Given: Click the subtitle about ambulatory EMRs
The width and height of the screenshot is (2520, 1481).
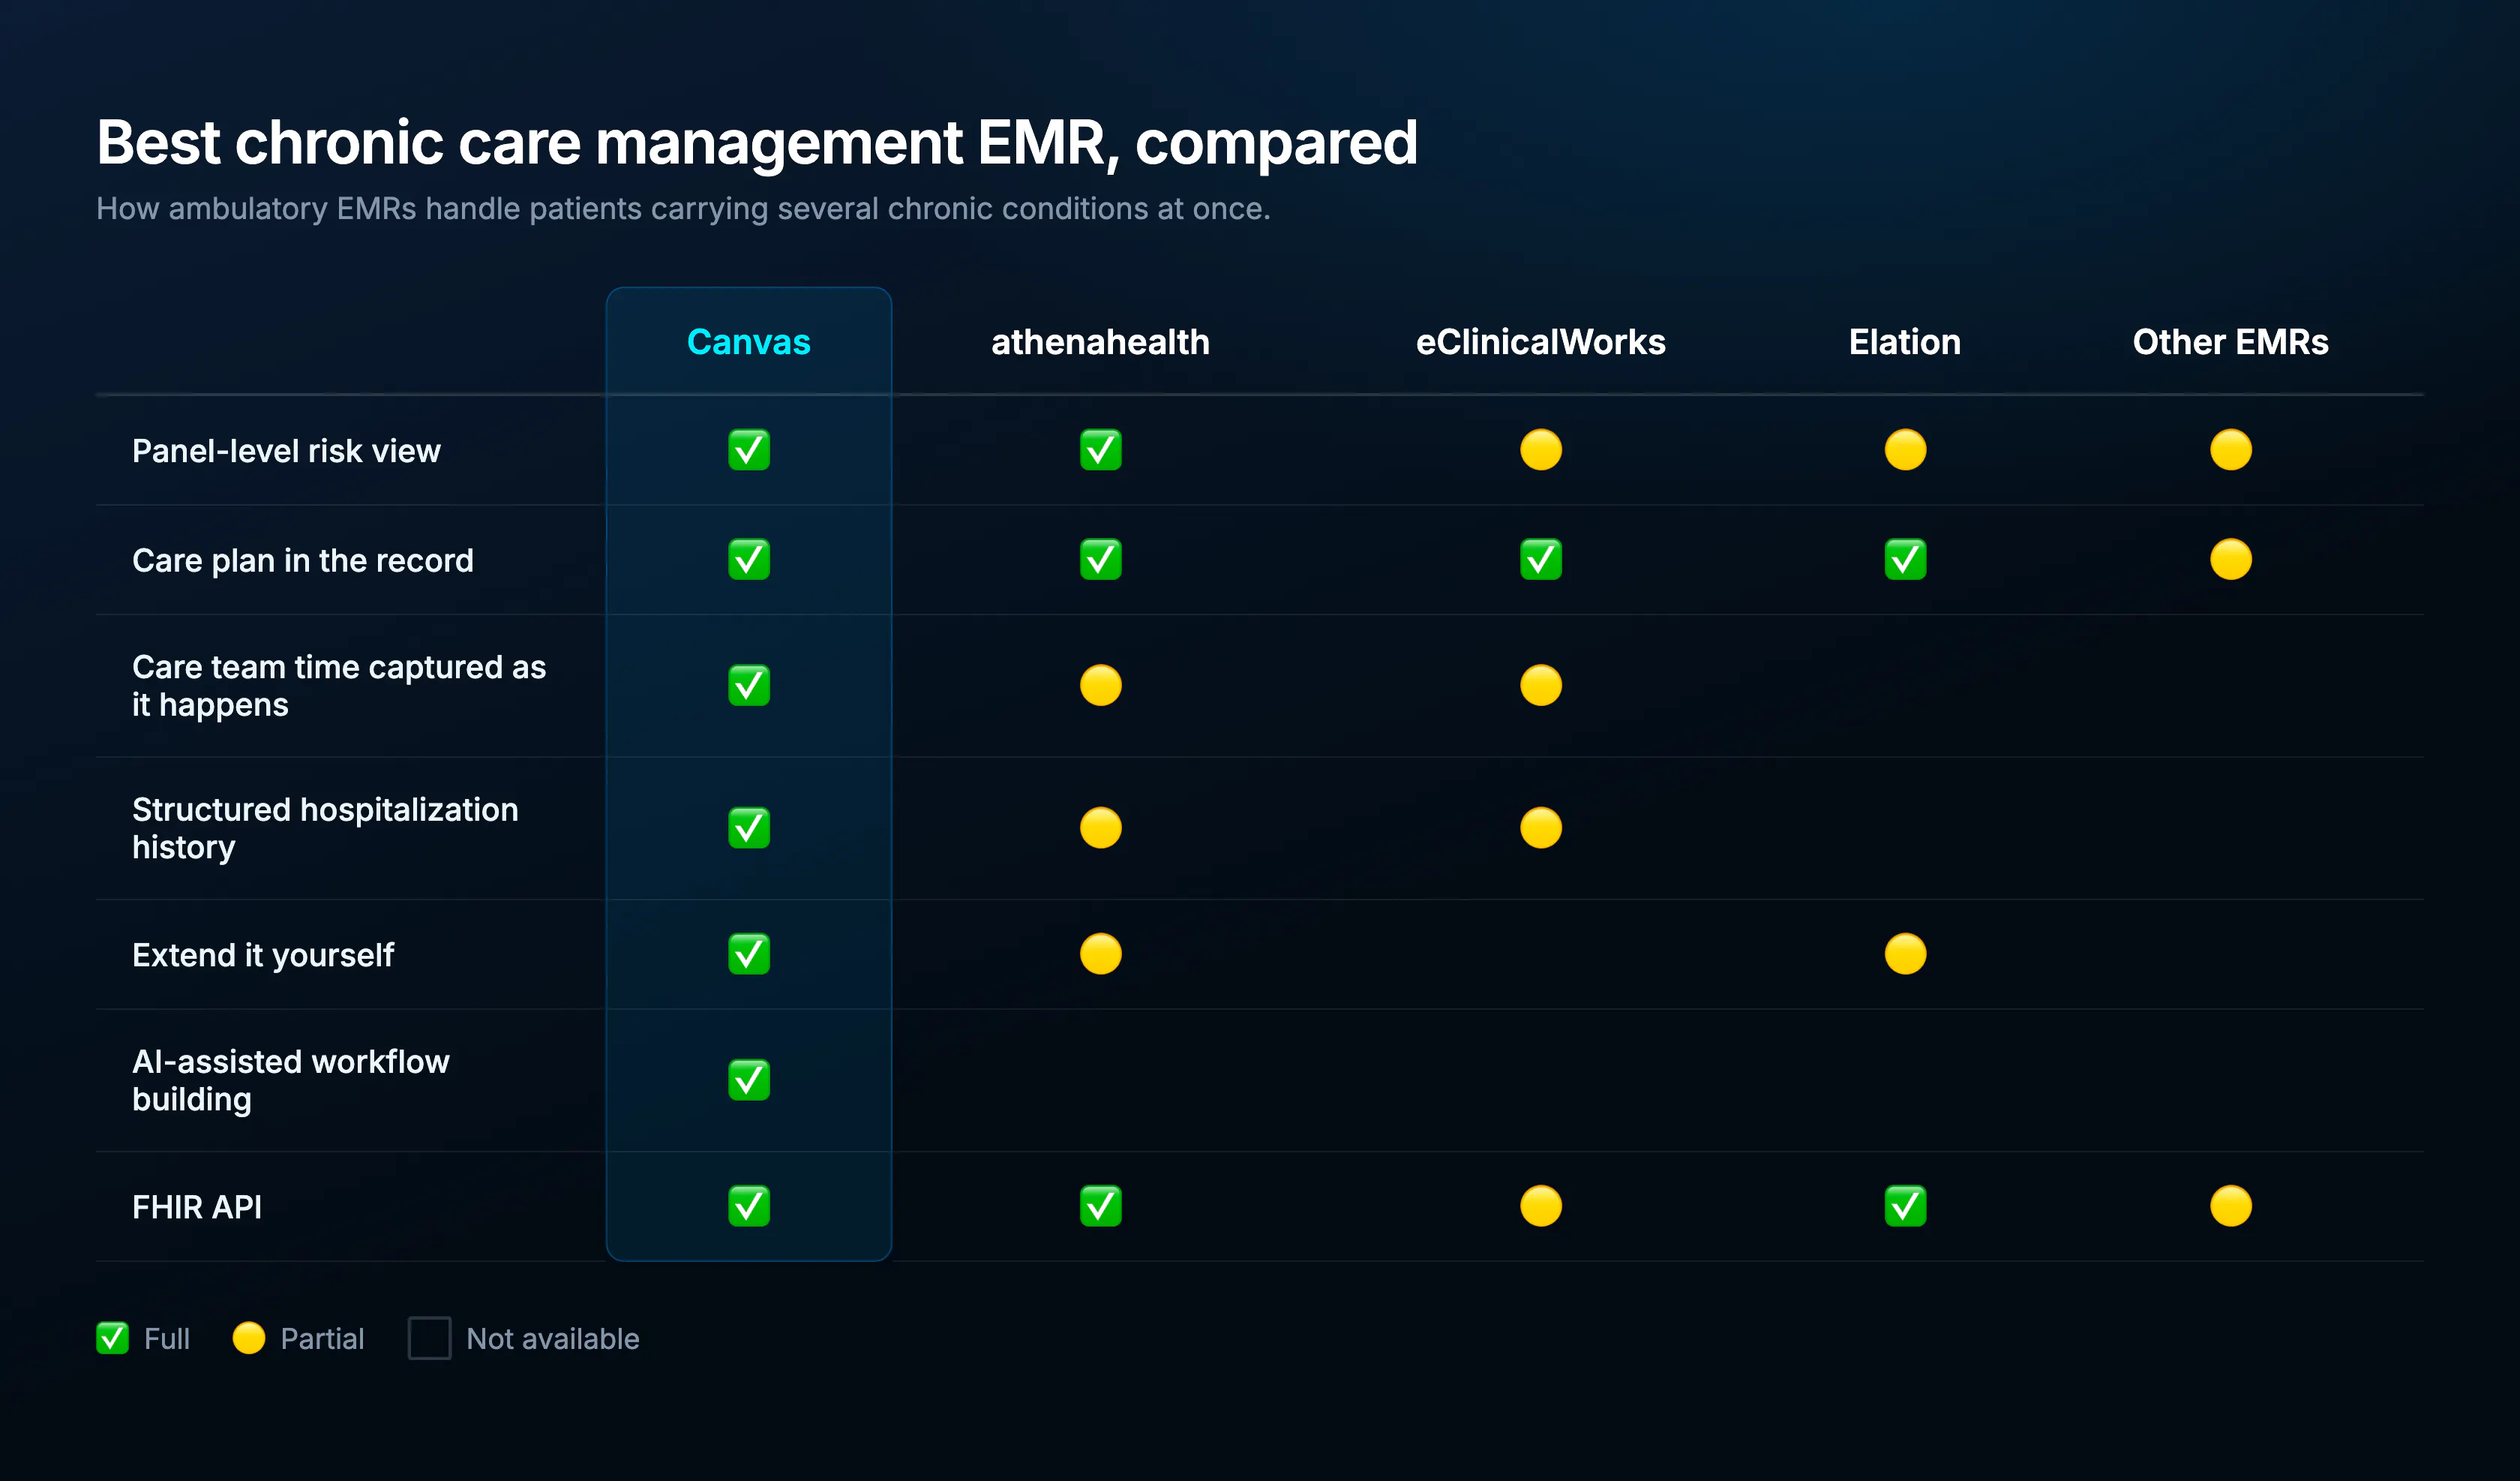Looking at the screenshot, I should click(x=683, y=208).
